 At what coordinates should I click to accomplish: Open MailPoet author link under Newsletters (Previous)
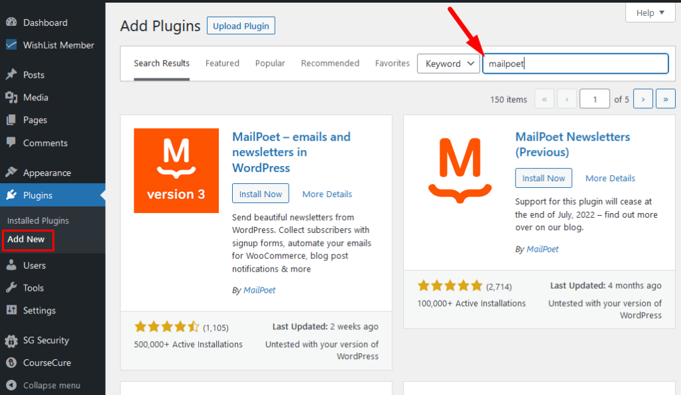coord(543,250)
